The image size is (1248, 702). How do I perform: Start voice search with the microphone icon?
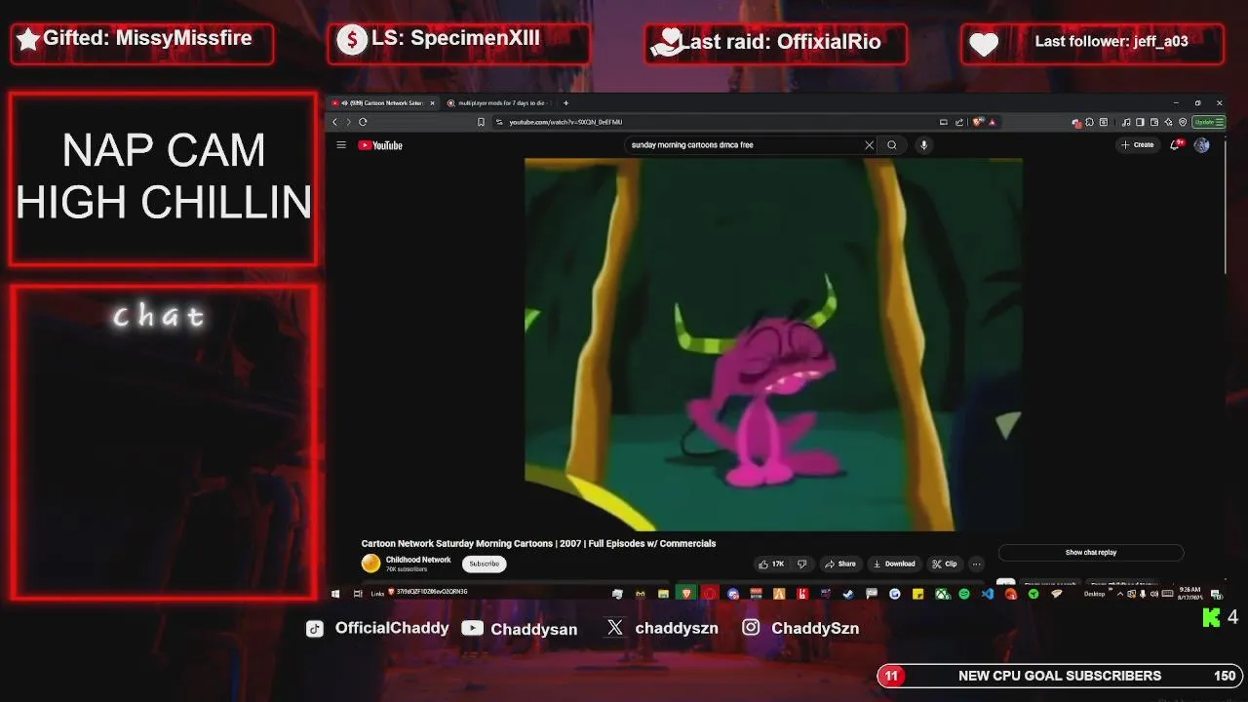click(923, 145)
